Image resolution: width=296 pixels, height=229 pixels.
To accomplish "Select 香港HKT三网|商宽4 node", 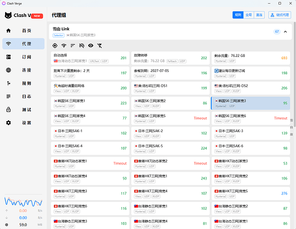I will 170,194.
